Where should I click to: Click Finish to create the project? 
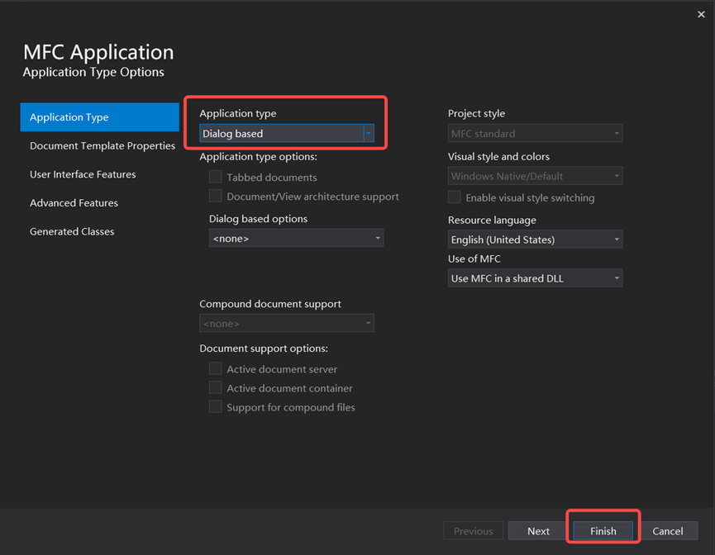tap(603, 531)
